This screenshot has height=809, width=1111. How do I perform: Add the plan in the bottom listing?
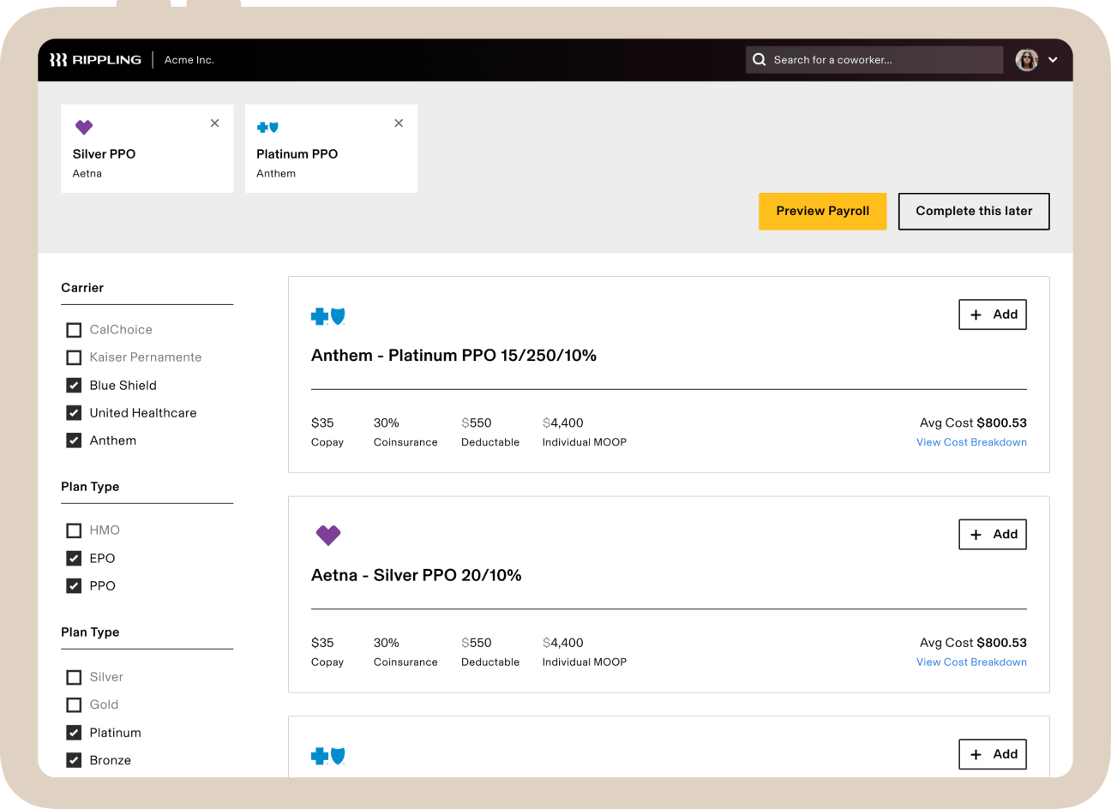pos(993,754)
